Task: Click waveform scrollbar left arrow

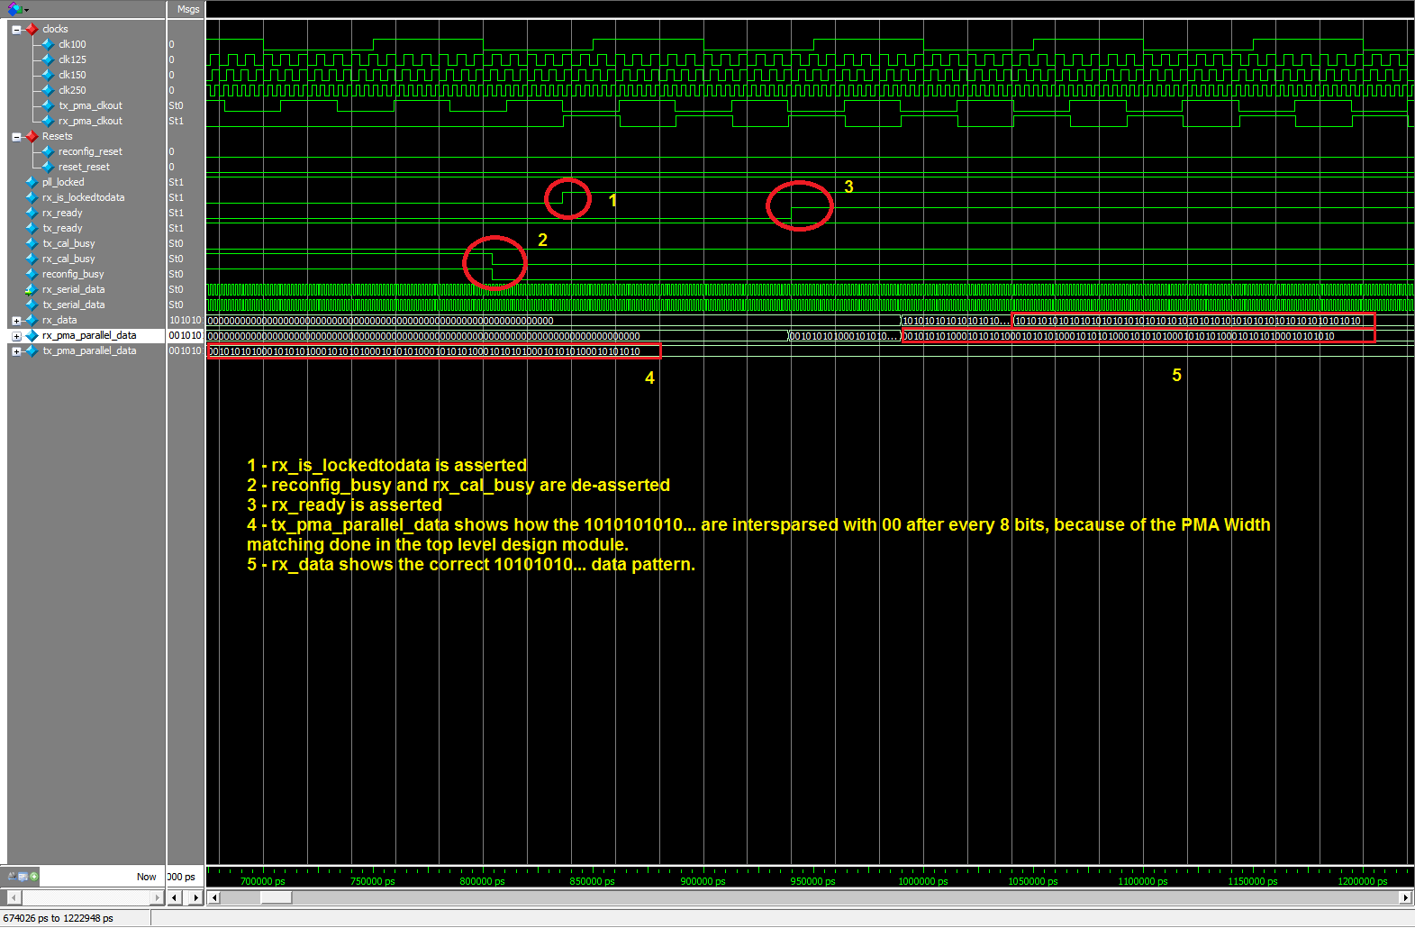Action: 213,897
